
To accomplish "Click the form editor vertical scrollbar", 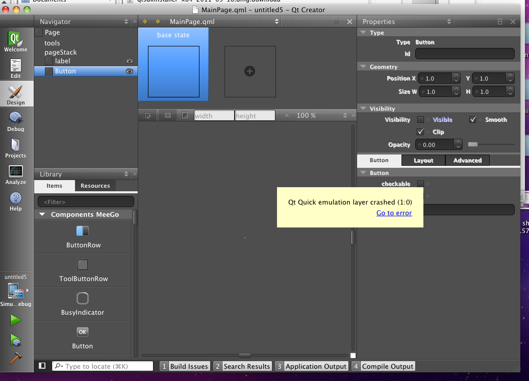I will click(x=353, y=237).
